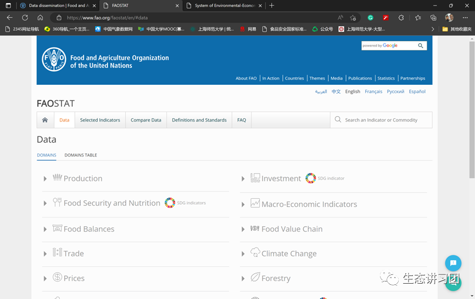The image size is (475, 299).
Task: Click the Investment domain icon
Action: 255,177
